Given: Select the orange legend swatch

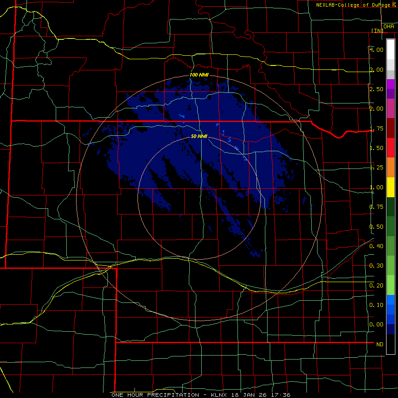Looking at the screenshot, I should [x=390, y=168].
